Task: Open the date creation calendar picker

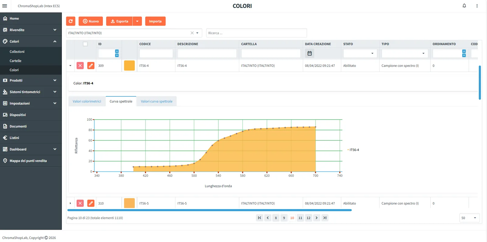Action: [x=310, y=54]
